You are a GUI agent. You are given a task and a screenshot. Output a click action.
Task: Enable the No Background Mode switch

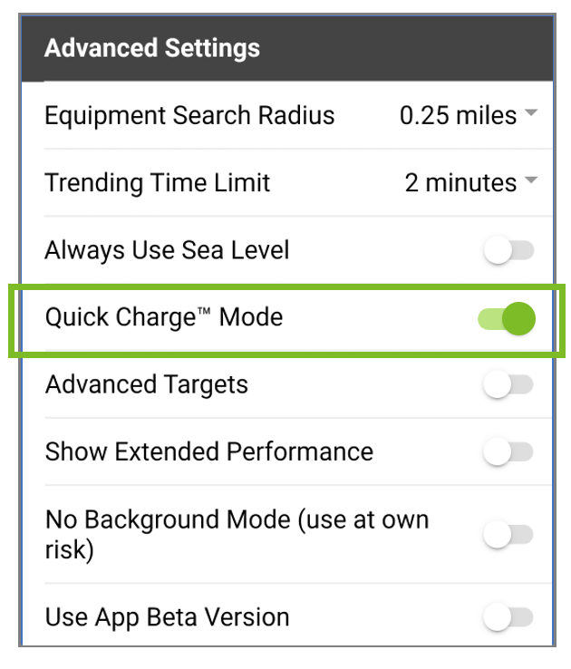click(x=508, y=534)
